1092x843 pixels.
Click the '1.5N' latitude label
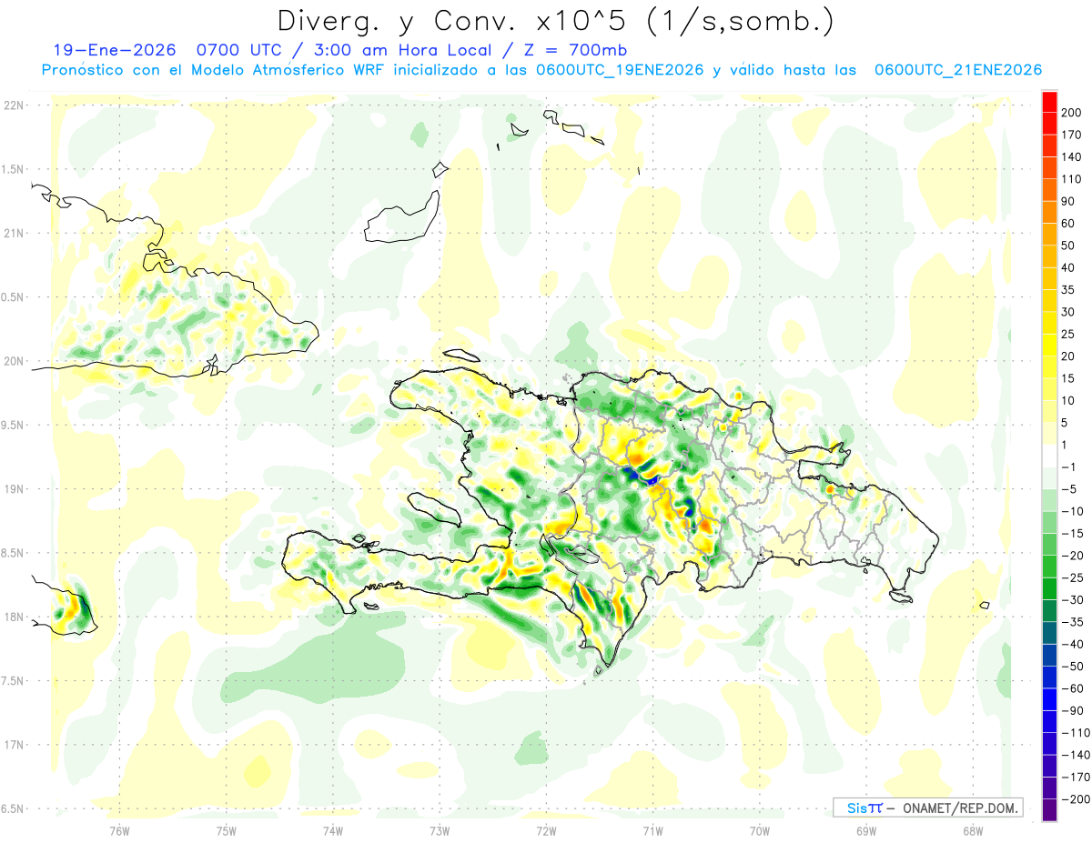13,169
